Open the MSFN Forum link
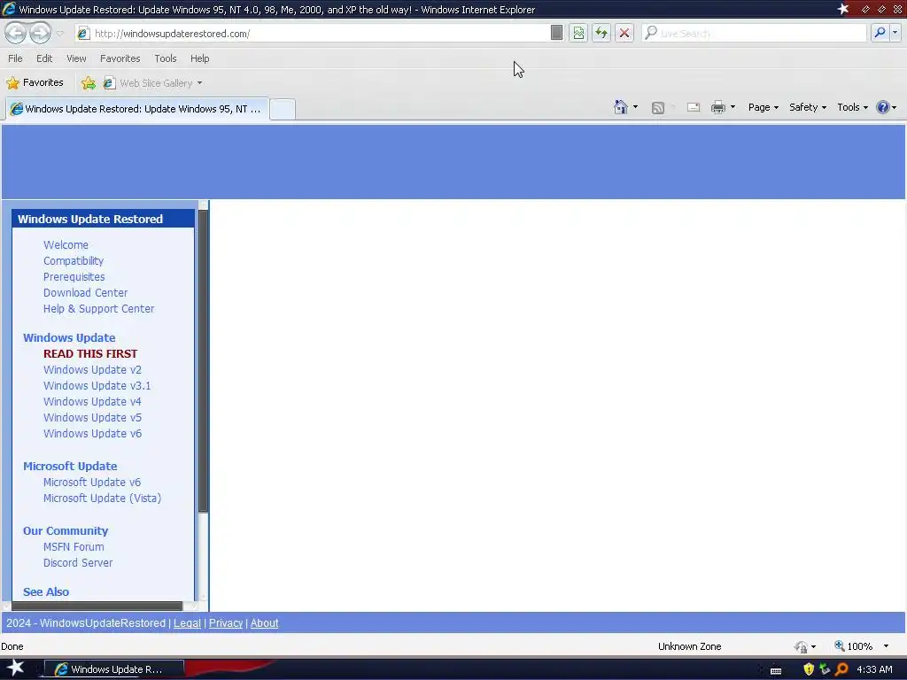Viewport: 907px width, 680px height. pyautogui.click(x=74, y=547)
